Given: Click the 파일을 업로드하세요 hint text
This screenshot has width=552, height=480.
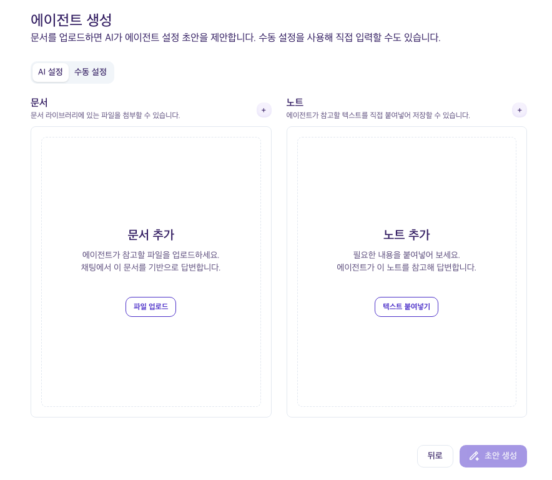Looking at the screenshot, I should click(150, 255).
